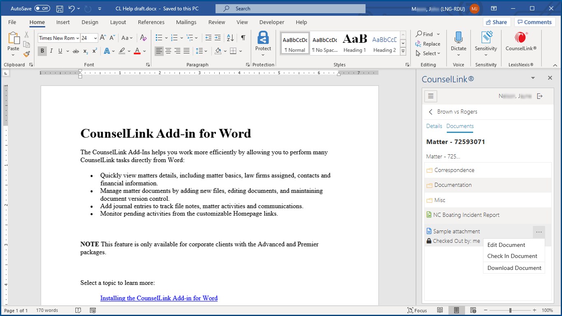562x316 pixels.
Task: Click the Copy icon in Clipboard group
Action: 26,44
